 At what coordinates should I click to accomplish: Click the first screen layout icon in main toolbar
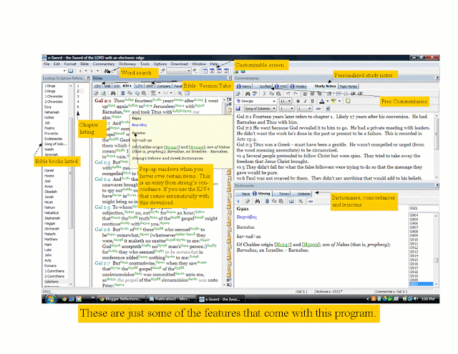(x=205, y=71)
